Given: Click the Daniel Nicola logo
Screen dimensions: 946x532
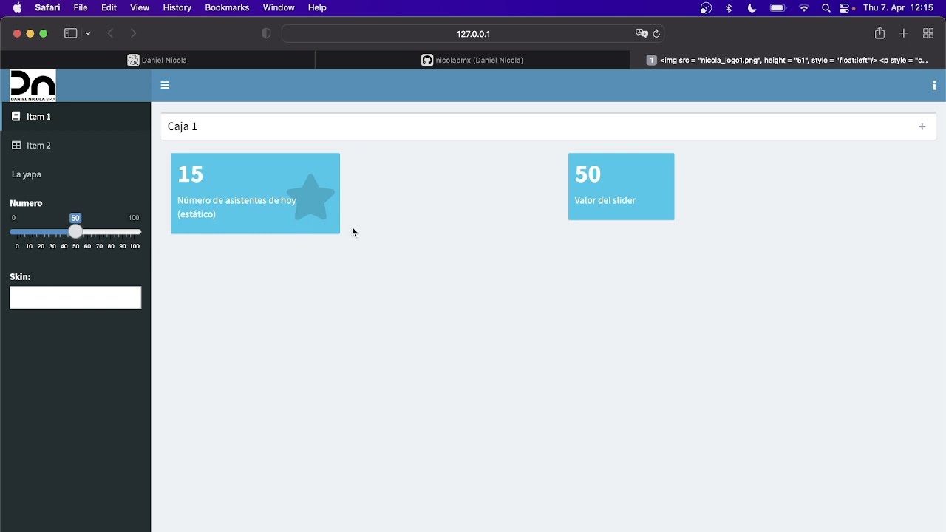Looking at the screenshot, I should pos(33,86).
